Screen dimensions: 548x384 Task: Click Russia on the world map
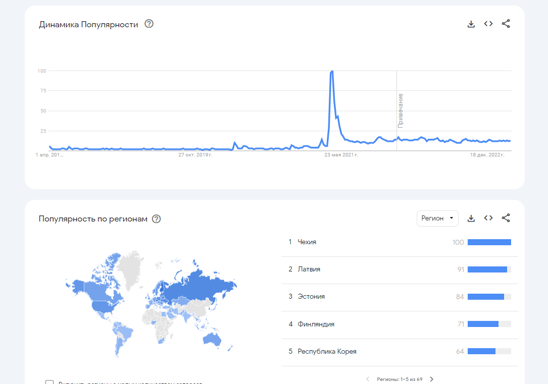pyautogui.click(x=202, y=289)
